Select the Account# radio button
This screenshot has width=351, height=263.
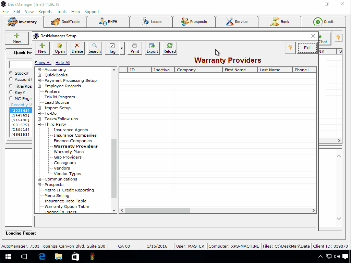click(x=11, y=79)
